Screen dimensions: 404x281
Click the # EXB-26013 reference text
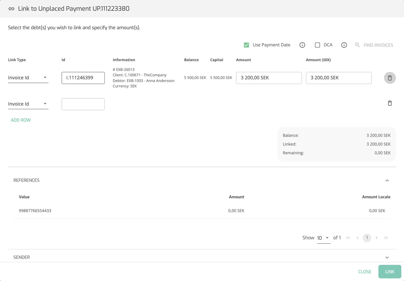(x=123, y=69)
